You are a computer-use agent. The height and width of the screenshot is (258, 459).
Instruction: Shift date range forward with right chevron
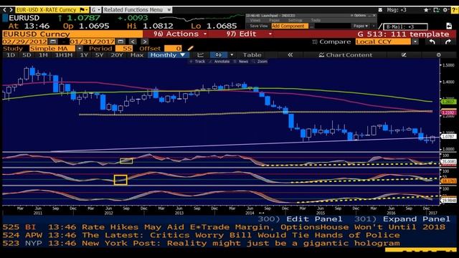(145, 42)
